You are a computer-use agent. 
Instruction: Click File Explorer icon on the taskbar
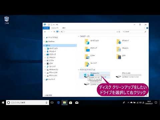pos(64,102)
